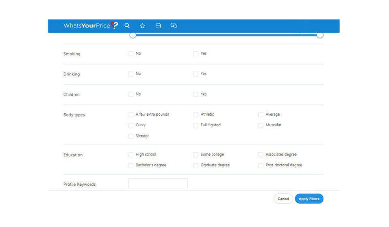Click the Apply Filters button
Screen dimensions: 389x227
(309, 199)
